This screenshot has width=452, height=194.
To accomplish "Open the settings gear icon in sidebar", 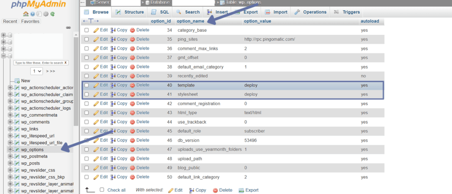I will pyautogui.click(x=45, y=14).
